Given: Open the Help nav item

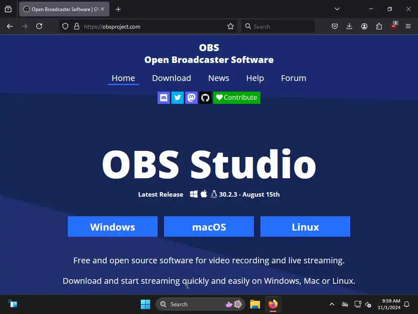Looking at the screenshot, I should 255,78.
